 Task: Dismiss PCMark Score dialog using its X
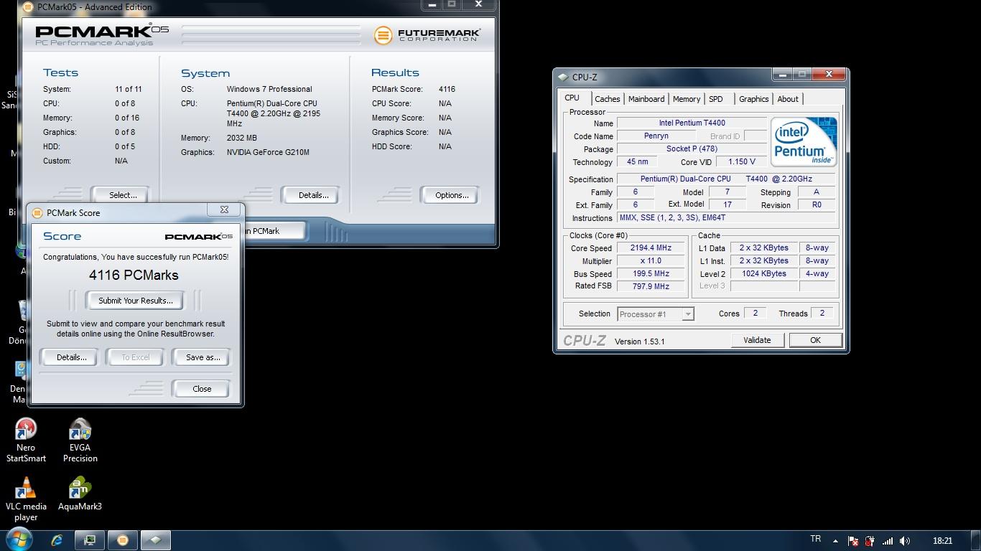224,210
